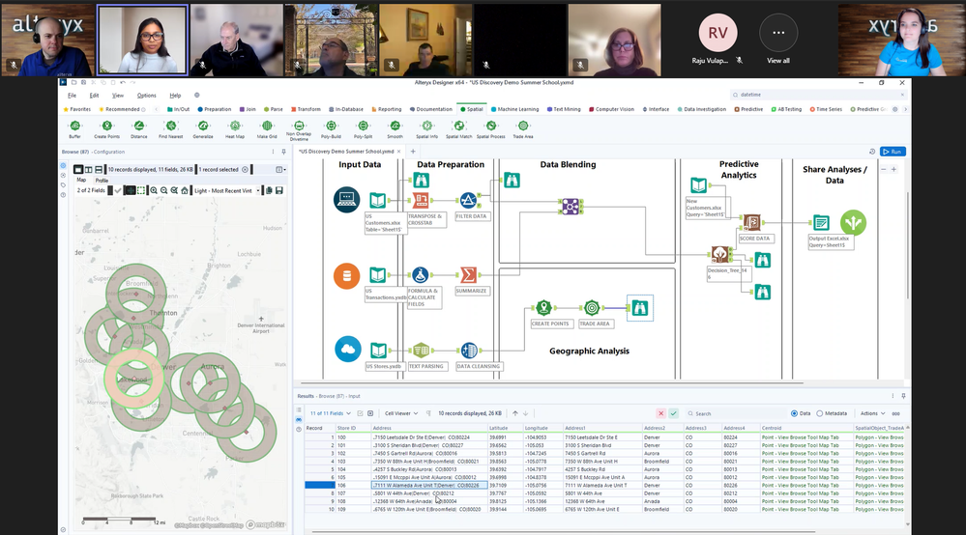Reset map to home extent

(x=184, y=190)
